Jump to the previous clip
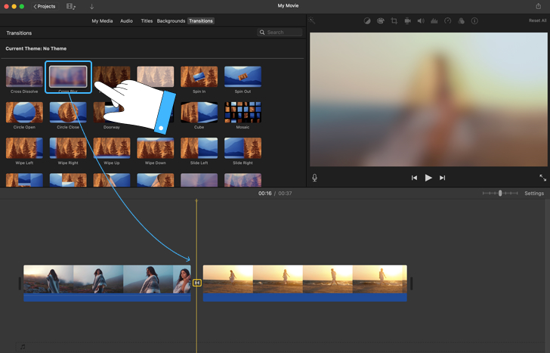This screenshot has height=353, width=550. 414,178
